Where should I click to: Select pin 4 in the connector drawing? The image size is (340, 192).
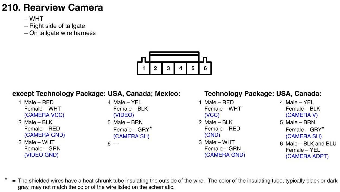[181, 68]
